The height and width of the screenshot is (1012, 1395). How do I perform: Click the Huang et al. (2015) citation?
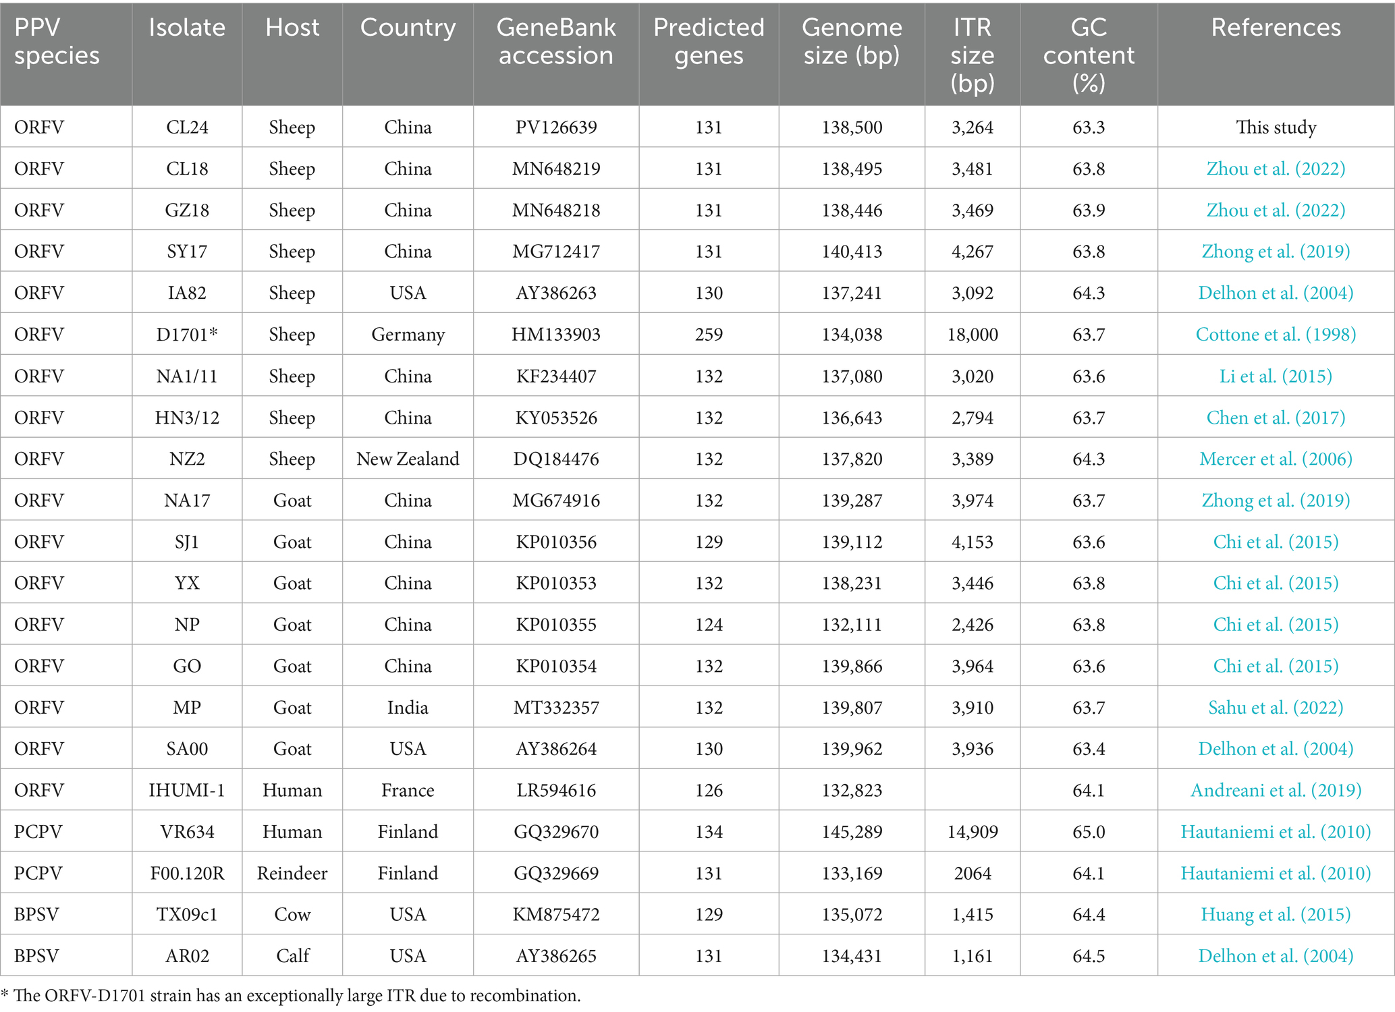pyautogui.click(x=1275, y=914)
